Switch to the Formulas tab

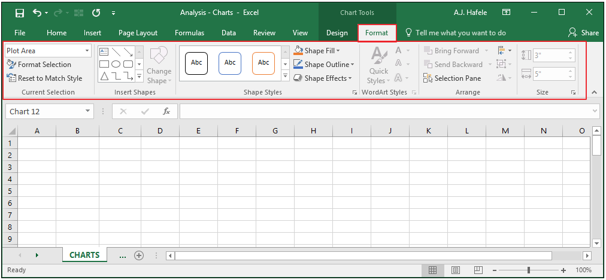(189, 33)
